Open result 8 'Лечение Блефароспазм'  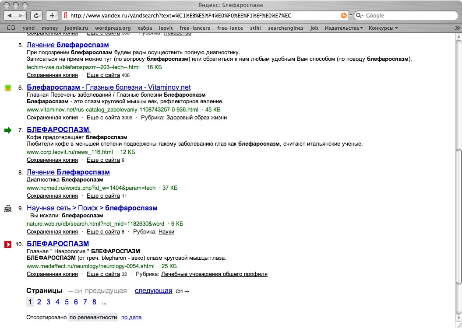tap(68, 172)
